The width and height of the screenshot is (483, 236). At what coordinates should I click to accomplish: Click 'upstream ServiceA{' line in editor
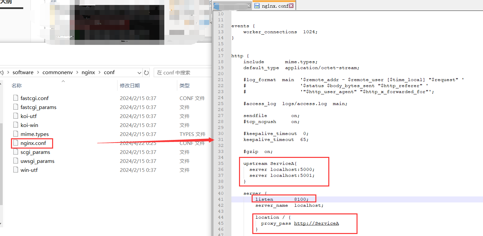coord(270,164)
